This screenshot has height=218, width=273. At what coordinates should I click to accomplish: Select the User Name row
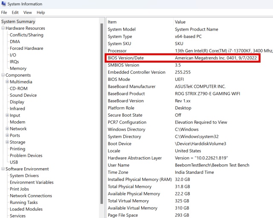click(x=190, y=165)
